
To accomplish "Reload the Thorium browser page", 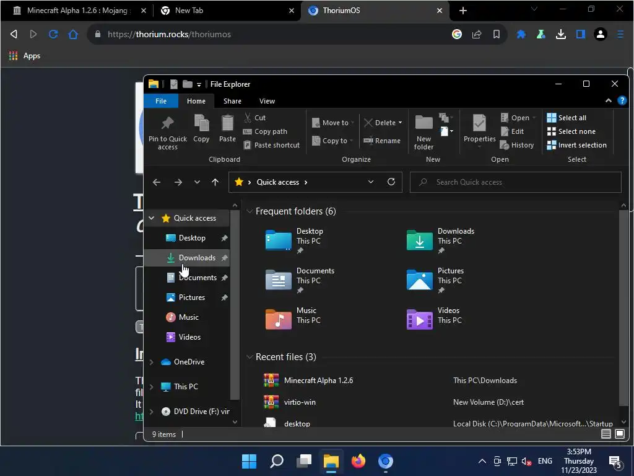I will click(53, 35).
